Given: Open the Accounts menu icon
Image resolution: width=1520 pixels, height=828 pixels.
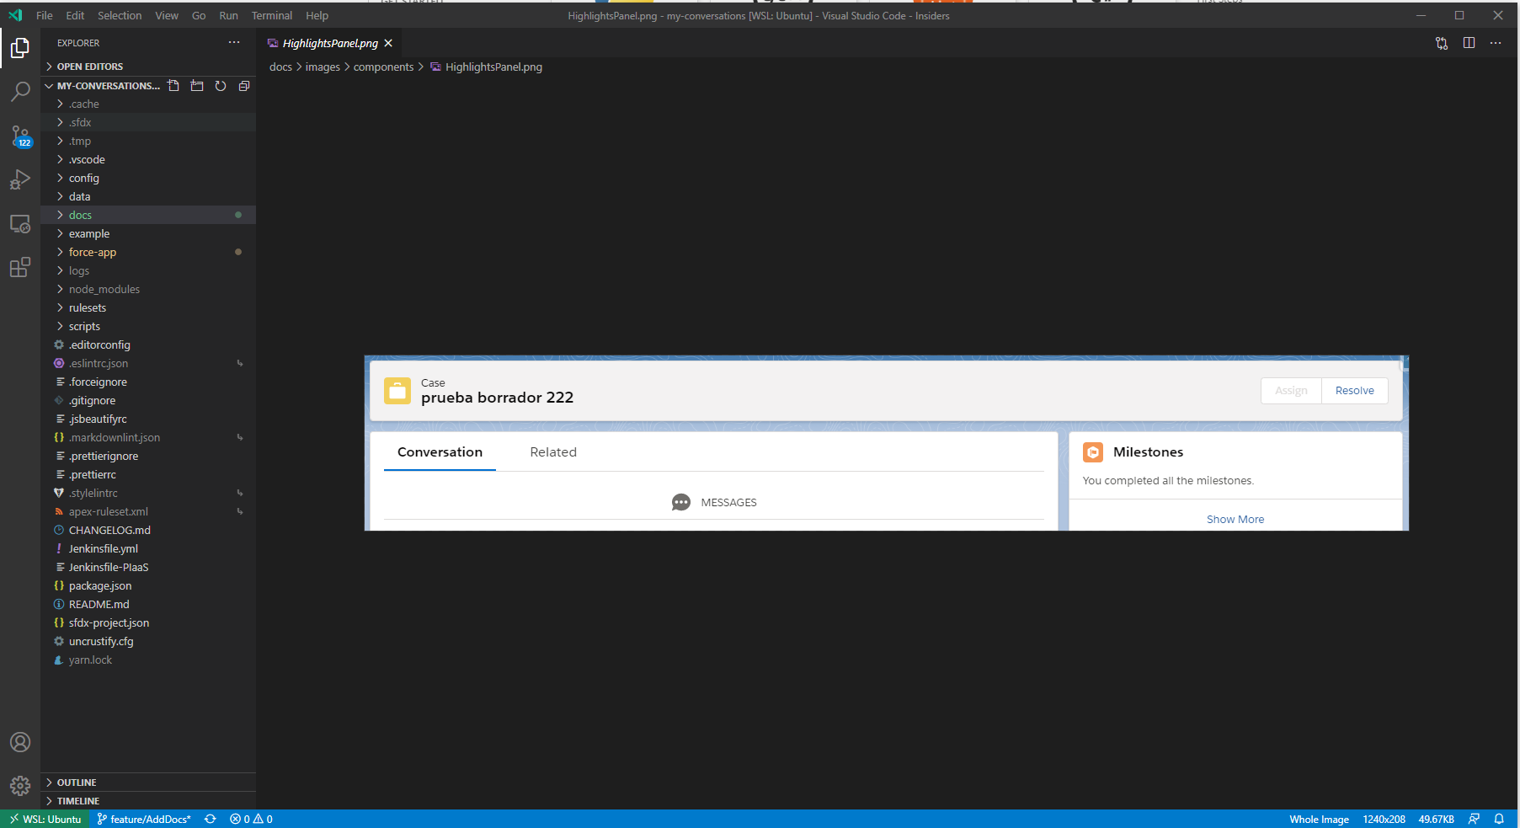Looking at the screenshot, I should (20, 742).
